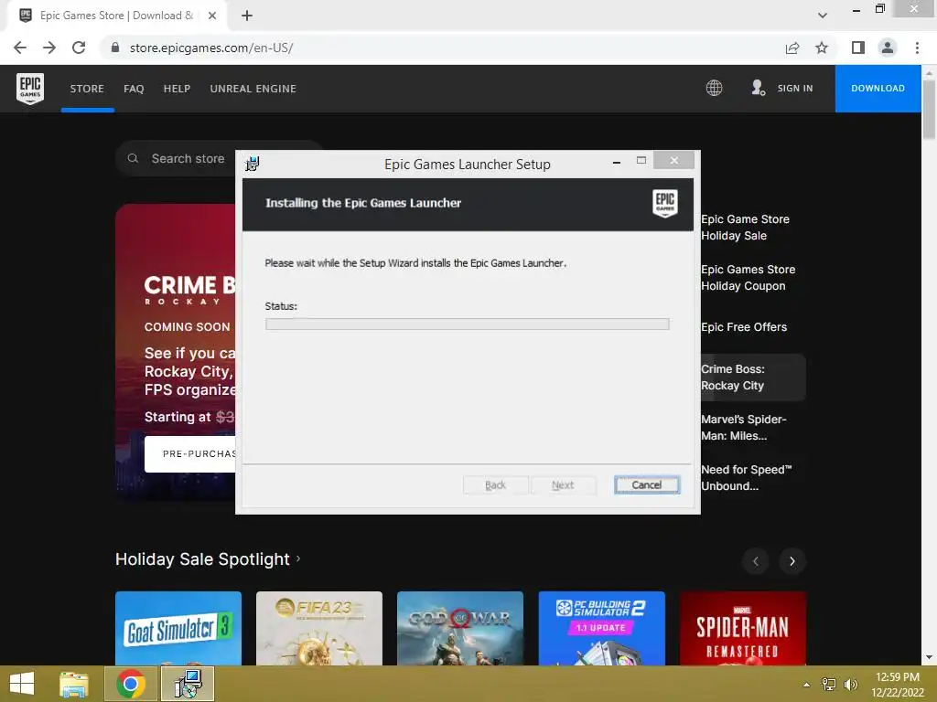Screen dimensions: 937x702
Task: Open the Chrome tab search chevron
Action: [x=823, y=16]
